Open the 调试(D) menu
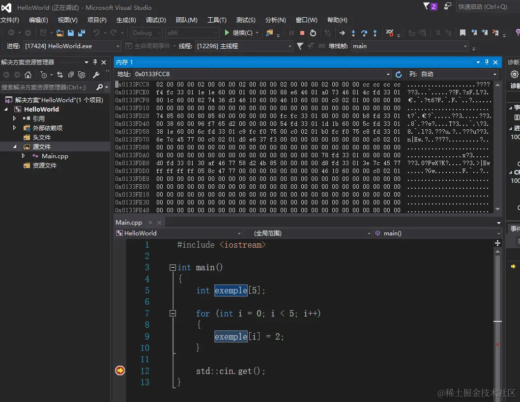The height and width of the screenshot is (402, 520). [155, 20]
